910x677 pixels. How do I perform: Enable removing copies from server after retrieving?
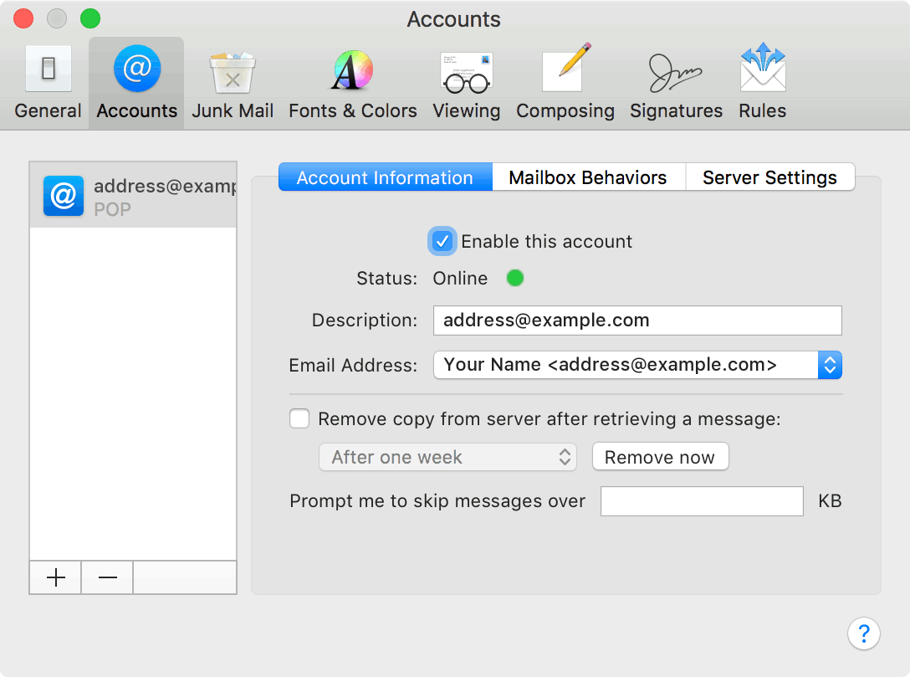[299, 418]
